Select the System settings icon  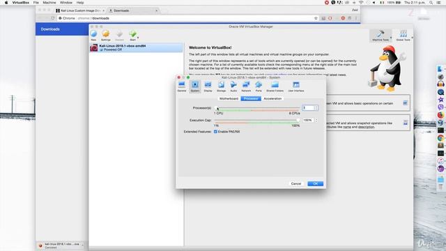click(x=195, y=86)
